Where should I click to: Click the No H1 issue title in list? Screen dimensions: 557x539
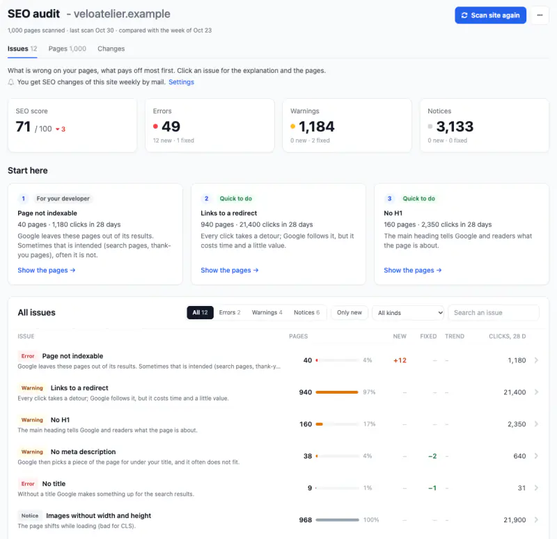60,420
